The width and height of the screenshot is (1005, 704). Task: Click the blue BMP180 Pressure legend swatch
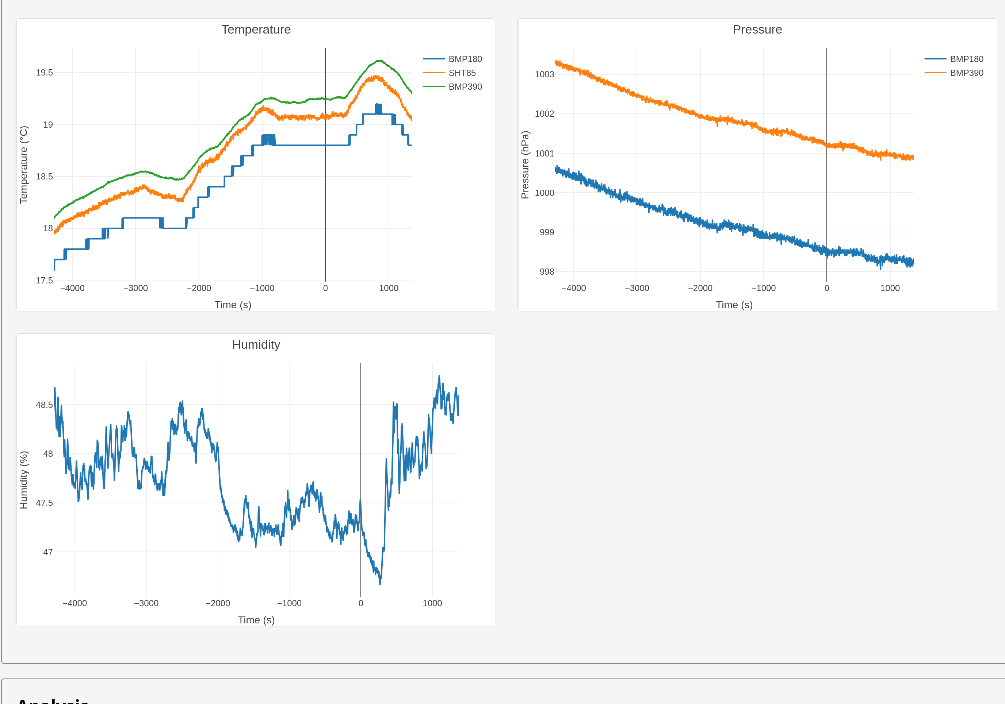pos(935,59)
